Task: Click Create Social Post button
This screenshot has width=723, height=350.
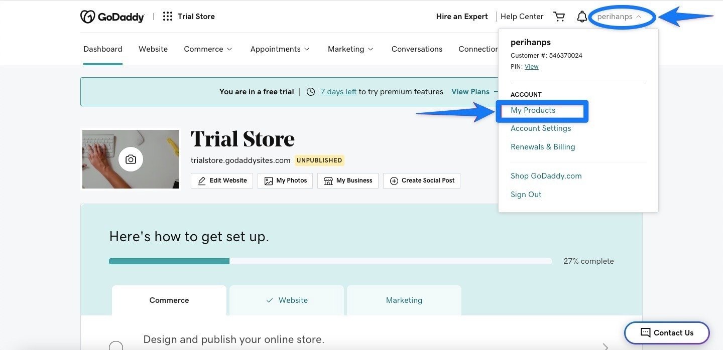Action: 422,181
